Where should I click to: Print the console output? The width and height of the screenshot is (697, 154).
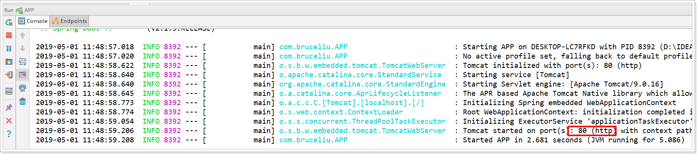(x=23, y=88)
